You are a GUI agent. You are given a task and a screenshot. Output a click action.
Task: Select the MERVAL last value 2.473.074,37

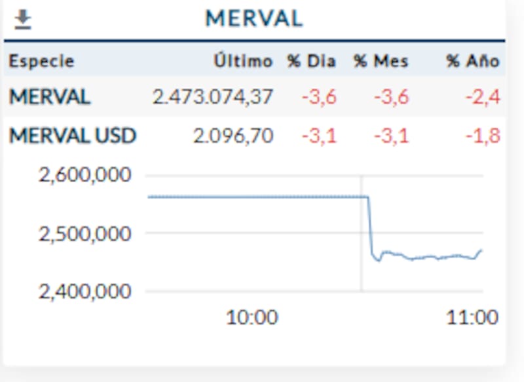pos(213,98)
